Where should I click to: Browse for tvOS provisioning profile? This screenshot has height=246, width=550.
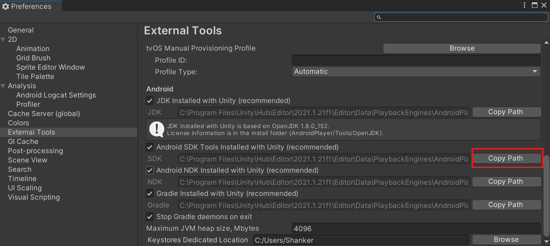point(462,48)
